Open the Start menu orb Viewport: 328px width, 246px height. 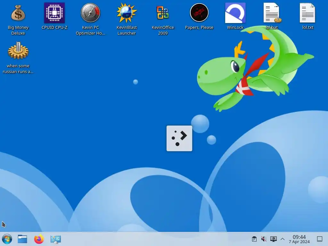7,239
